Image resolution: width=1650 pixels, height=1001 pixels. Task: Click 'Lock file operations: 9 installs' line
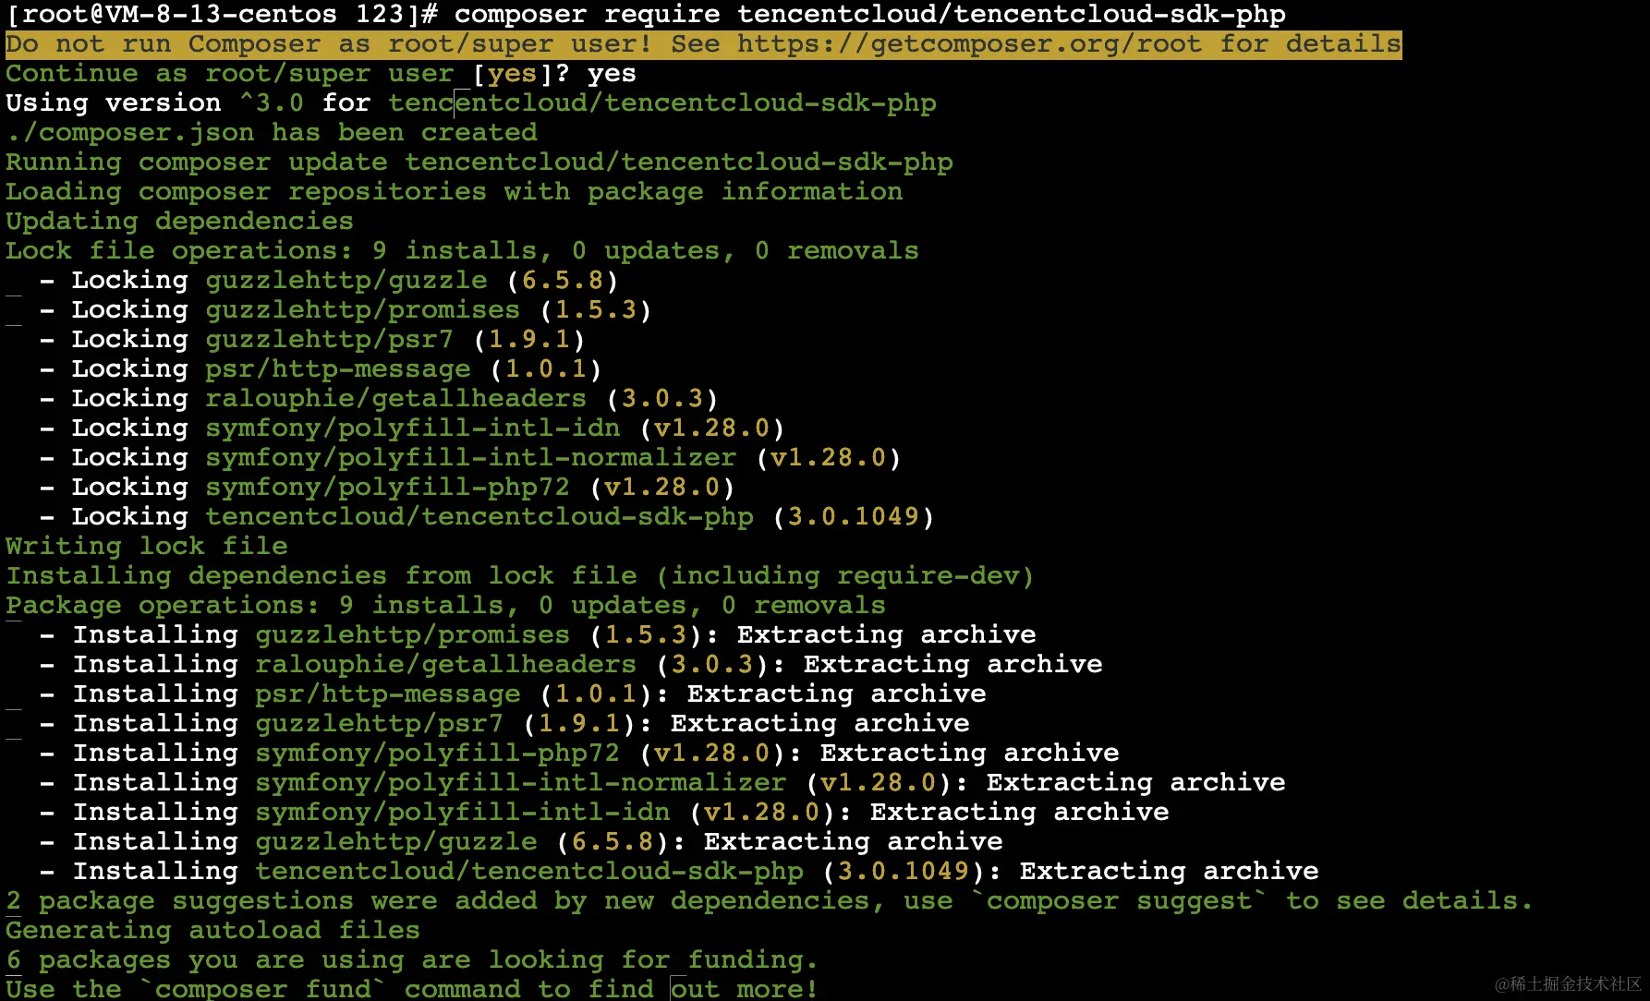[x=463, y=251]
